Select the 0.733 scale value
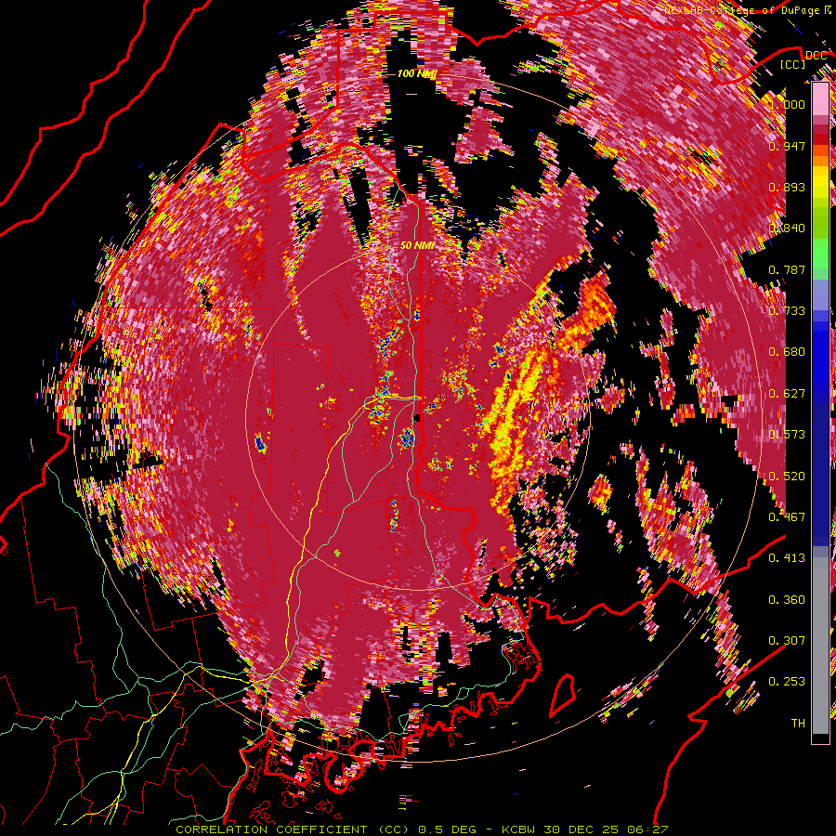The image size is (836, 836). (x=787, y=311)
